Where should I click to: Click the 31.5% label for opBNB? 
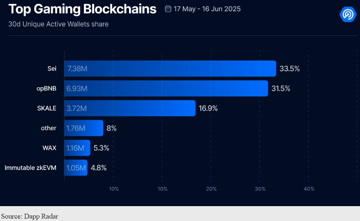(x=281, y=88)
